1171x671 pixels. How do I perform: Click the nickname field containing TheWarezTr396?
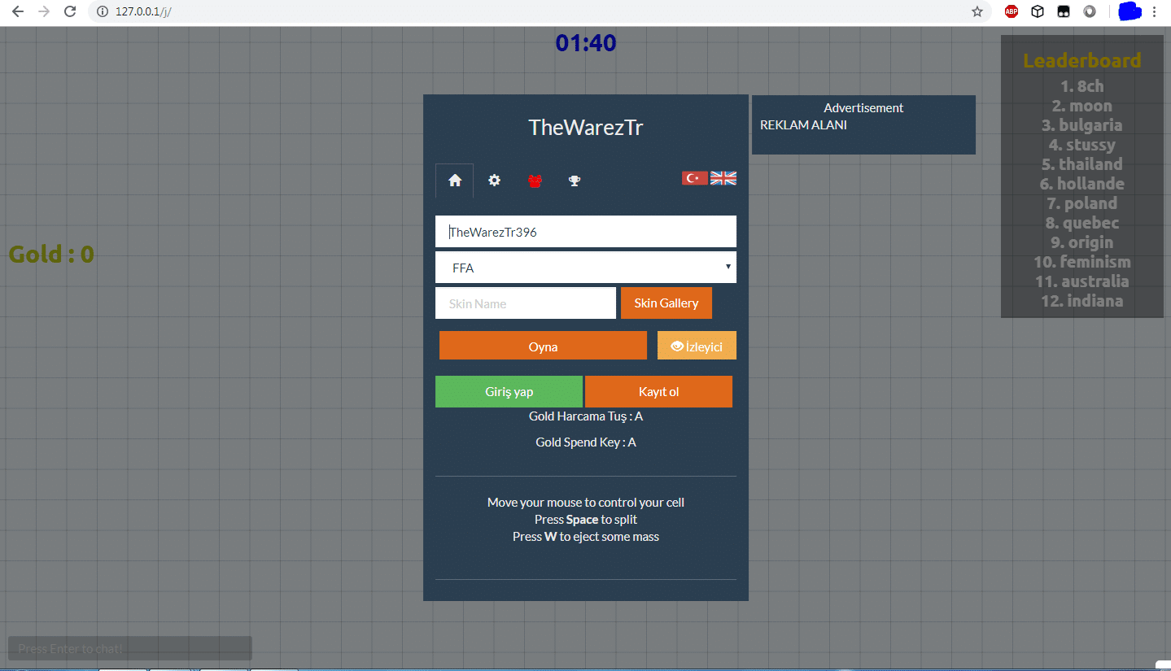click(586, 232)
